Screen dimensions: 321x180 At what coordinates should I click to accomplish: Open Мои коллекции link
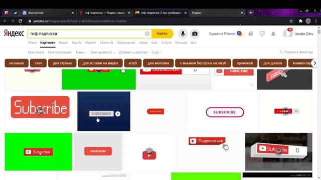[59, 52]
